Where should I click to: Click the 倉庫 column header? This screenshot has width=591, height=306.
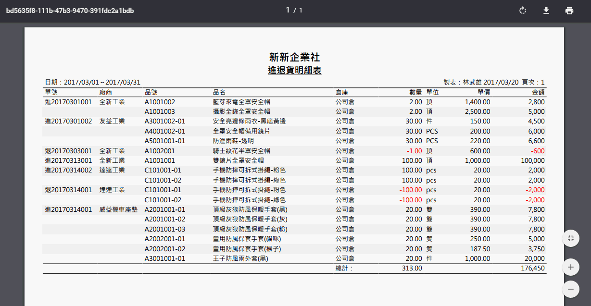342,92
